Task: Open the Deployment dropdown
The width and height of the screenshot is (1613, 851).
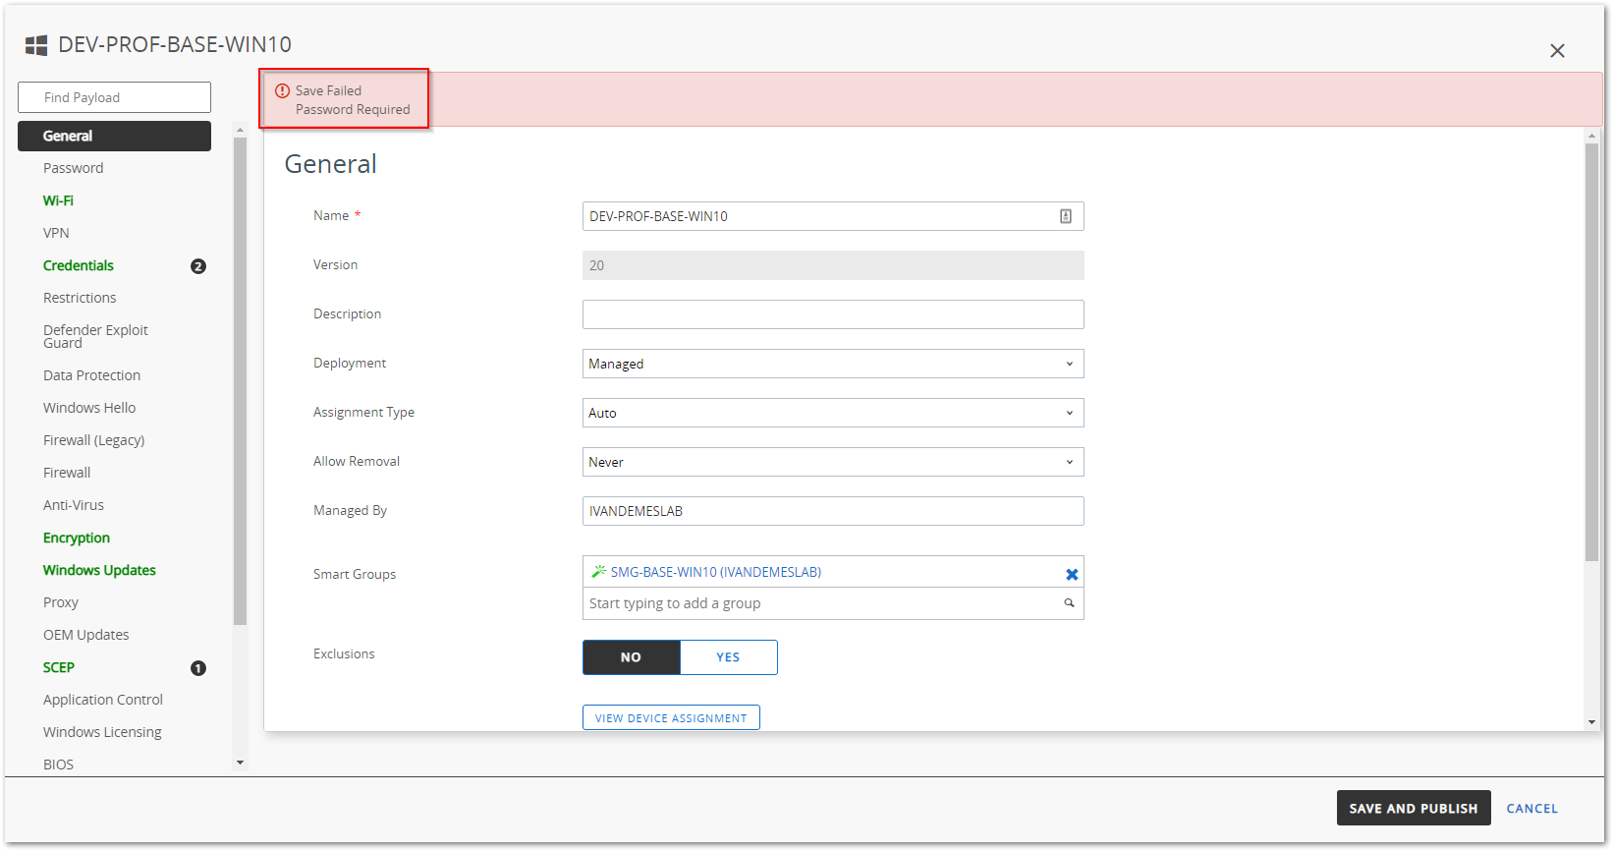Action: (x=832, y=364)
